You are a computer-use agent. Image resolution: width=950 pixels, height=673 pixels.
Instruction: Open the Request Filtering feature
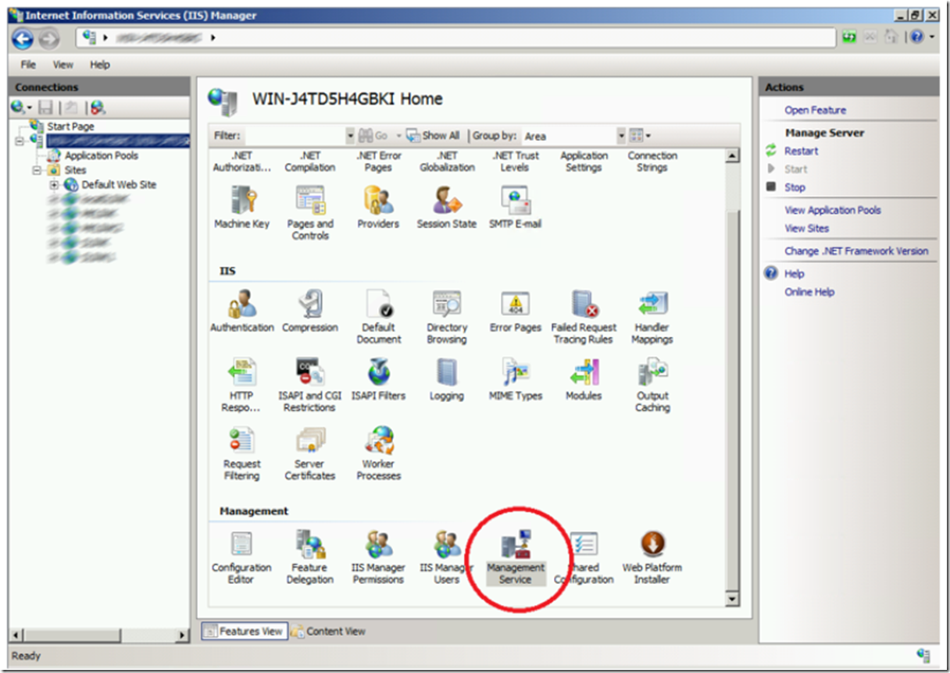[241, 454]
